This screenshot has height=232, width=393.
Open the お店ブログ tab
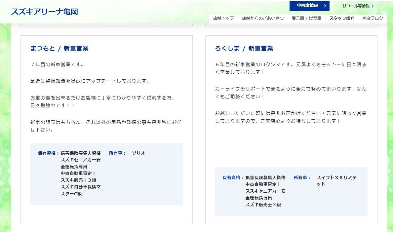pos(373,18)
